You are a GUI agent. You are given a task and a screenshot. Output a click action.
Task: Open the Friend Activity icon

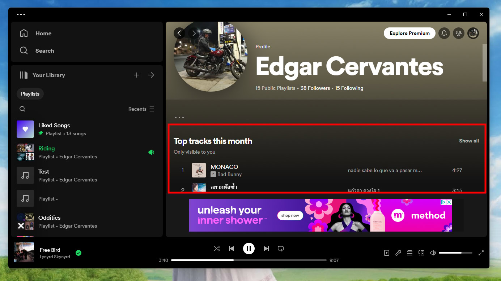459,33
